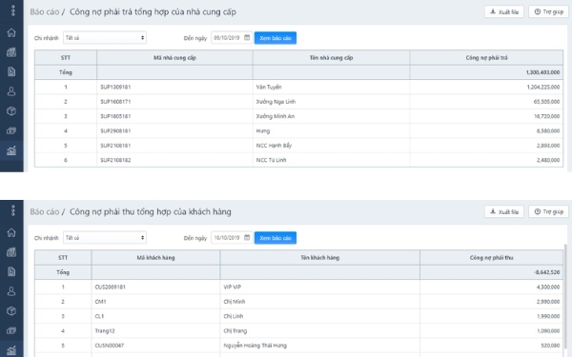Click Xem báo cáo in the supplier payables report

tap(276, 38)
